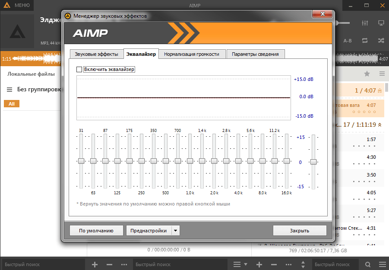Select the playlist track lasting 4:05

360,196
